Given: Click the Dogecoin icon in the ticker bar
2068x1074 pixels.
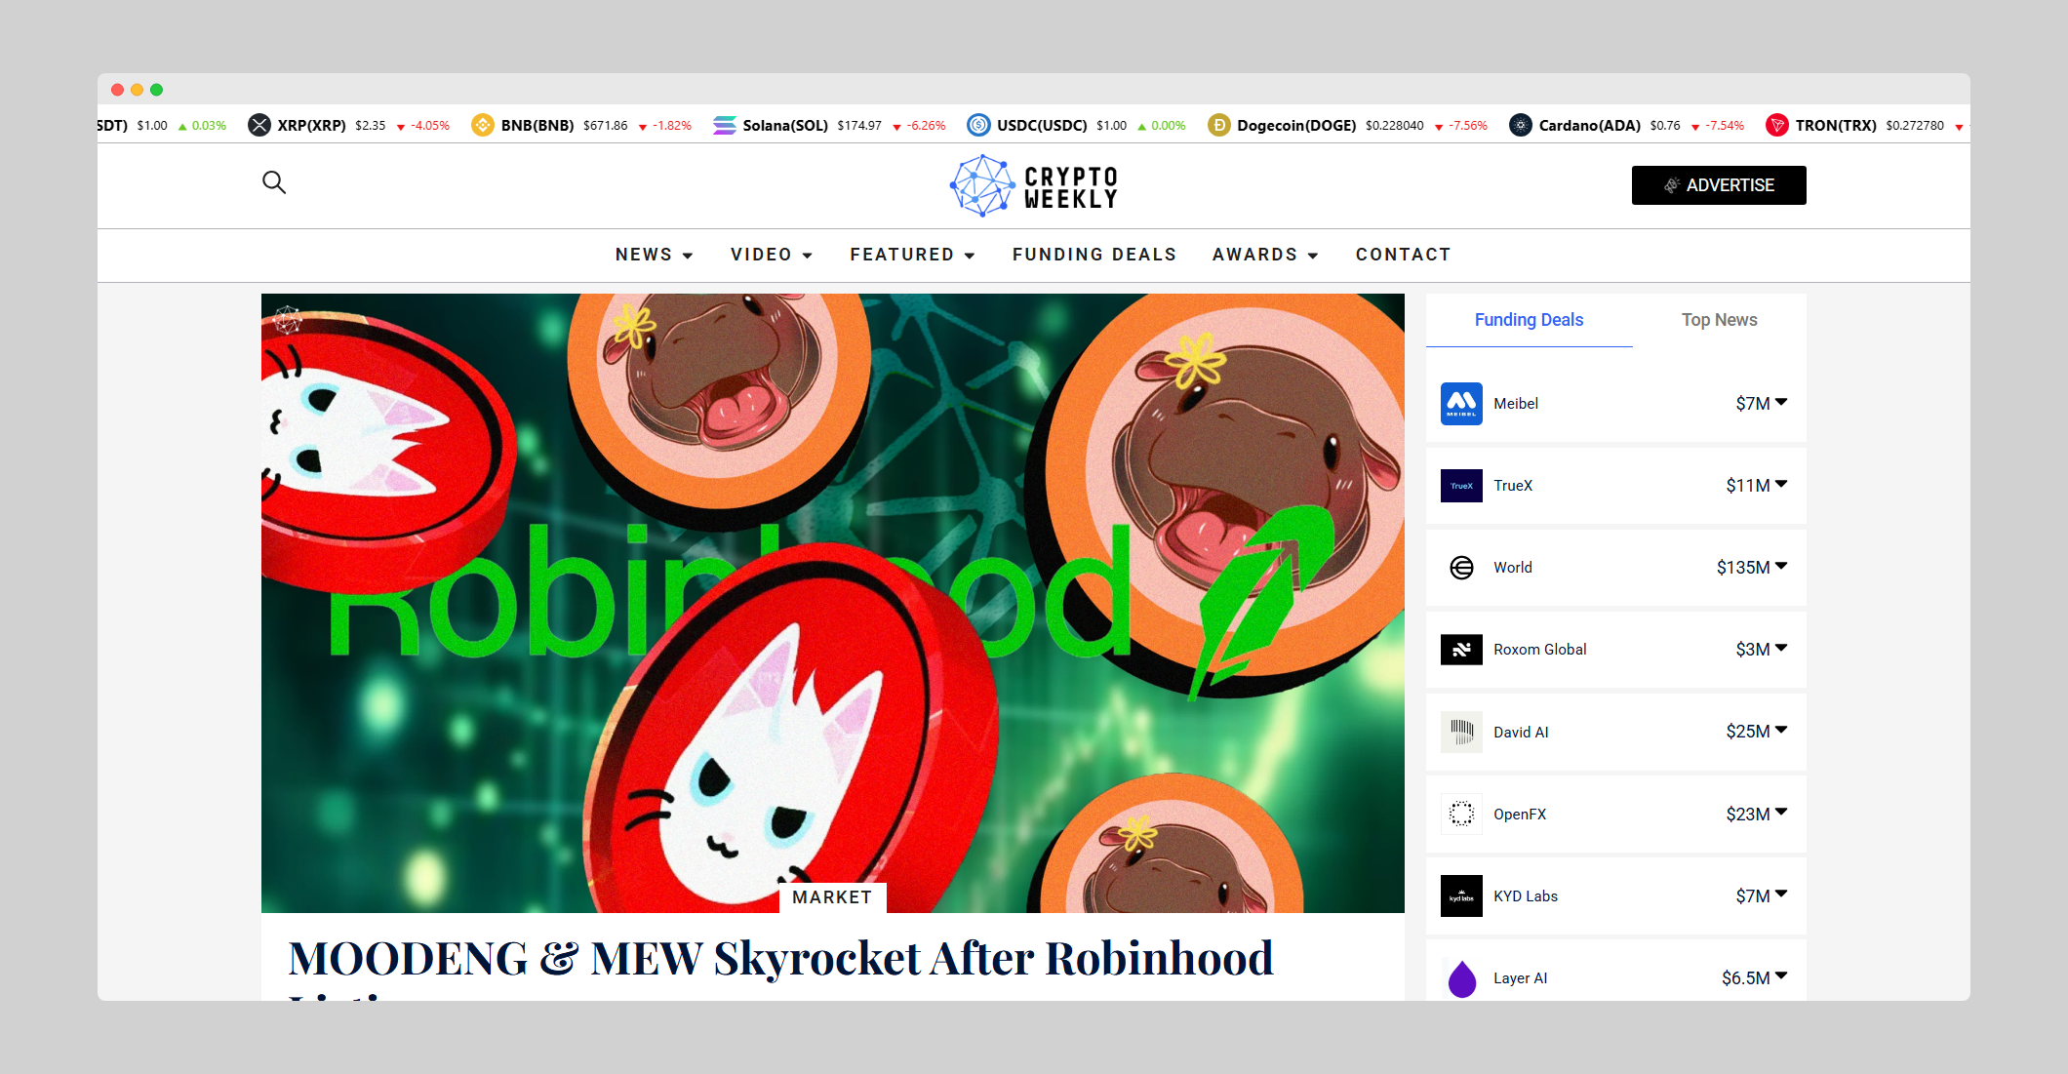Looking at the screenshot, I should [x=1218, y=125].
